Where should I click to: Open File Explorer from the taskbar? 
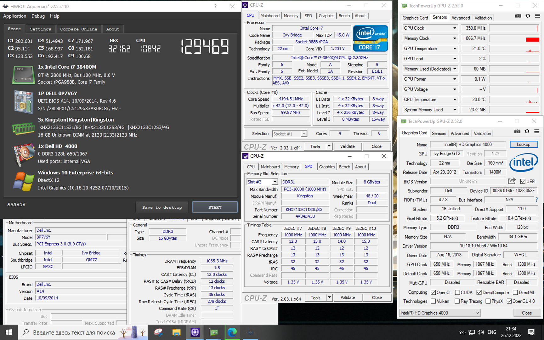[176, 332]
